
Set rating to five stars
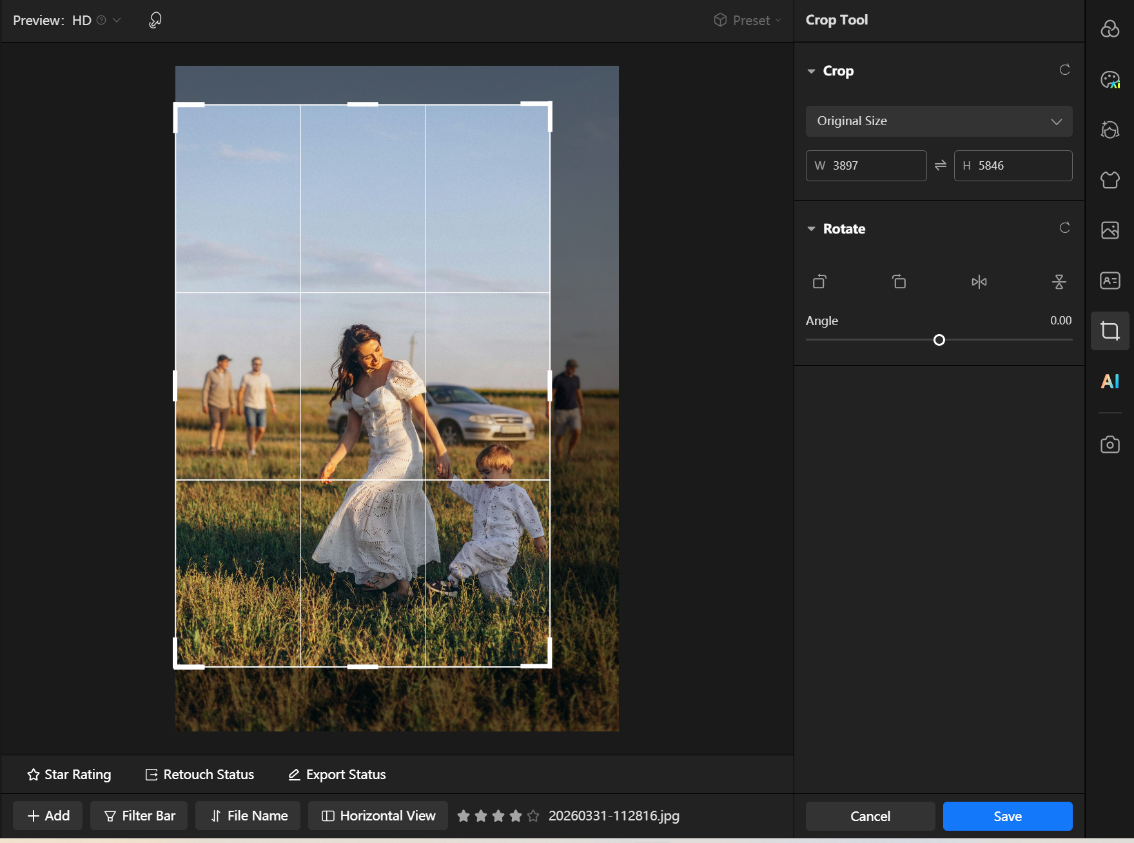[533, 816]
